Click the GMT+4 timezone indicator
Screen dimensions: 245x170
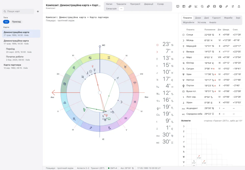pyautogui.click(x=113, y=168)
